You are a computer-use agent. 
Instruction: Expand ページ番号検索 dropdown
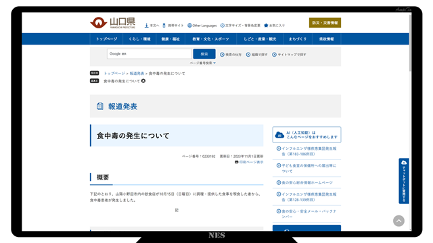(203, 63)
